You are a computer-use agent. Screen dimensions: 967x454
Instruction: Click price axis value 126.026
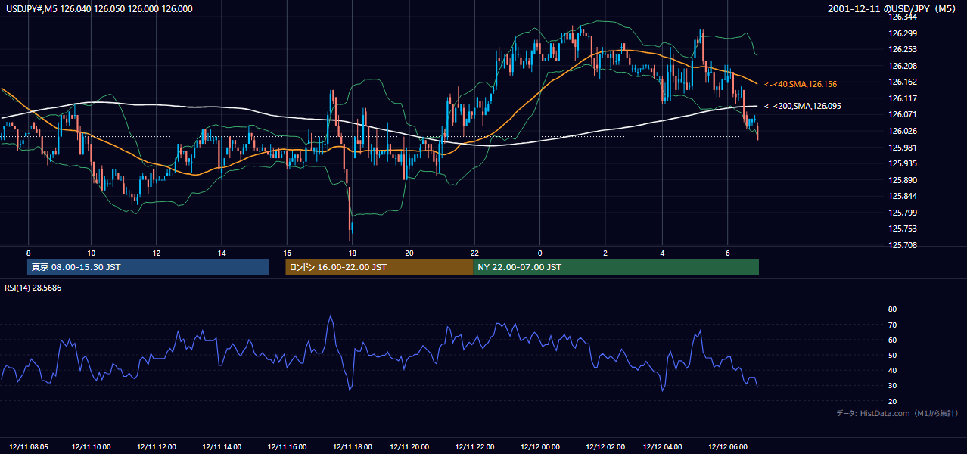coord(902,131)
